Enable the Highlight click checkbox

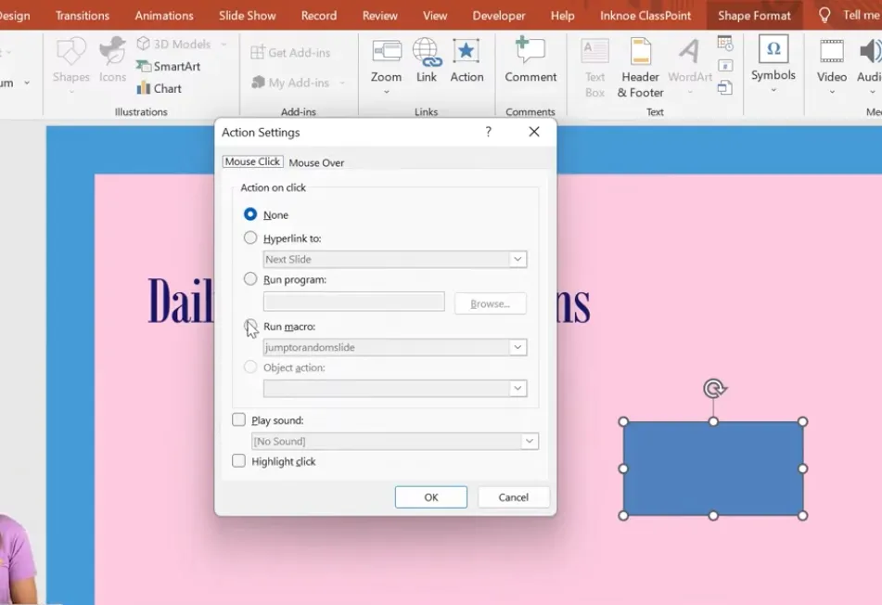tap(239, 461)
